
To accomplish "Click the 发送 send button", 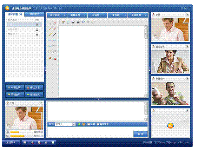I will [x=141, y=134].
